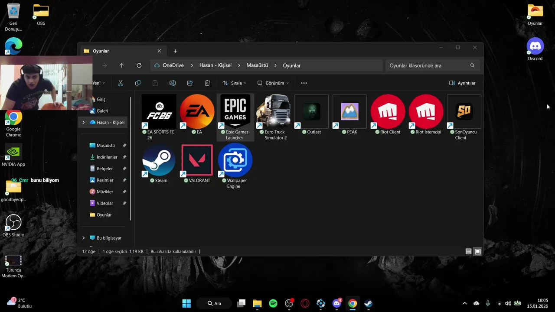Open Müzikler quick access folder

(x=105, y=192)
